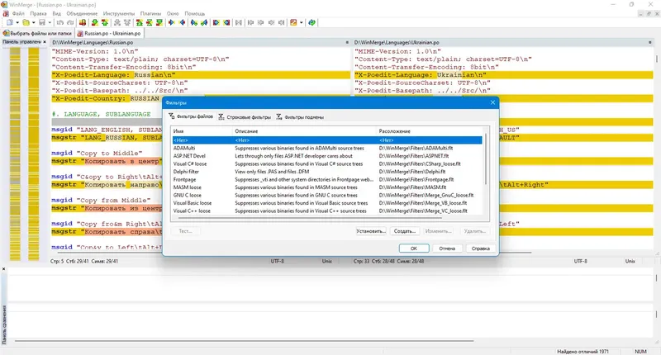Expand the options icon dropdown arrow
The width and height of the screenshot is (661, 355).
coord(301,22)
